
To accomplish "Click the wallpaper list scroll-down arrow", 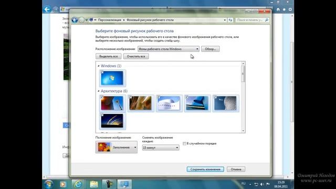I will tap(243, 131).
